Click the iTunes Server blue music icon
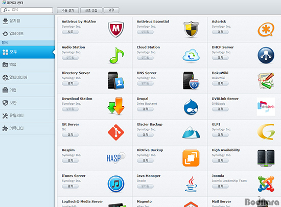Viewport: 281px width, 207px height. 116,184
